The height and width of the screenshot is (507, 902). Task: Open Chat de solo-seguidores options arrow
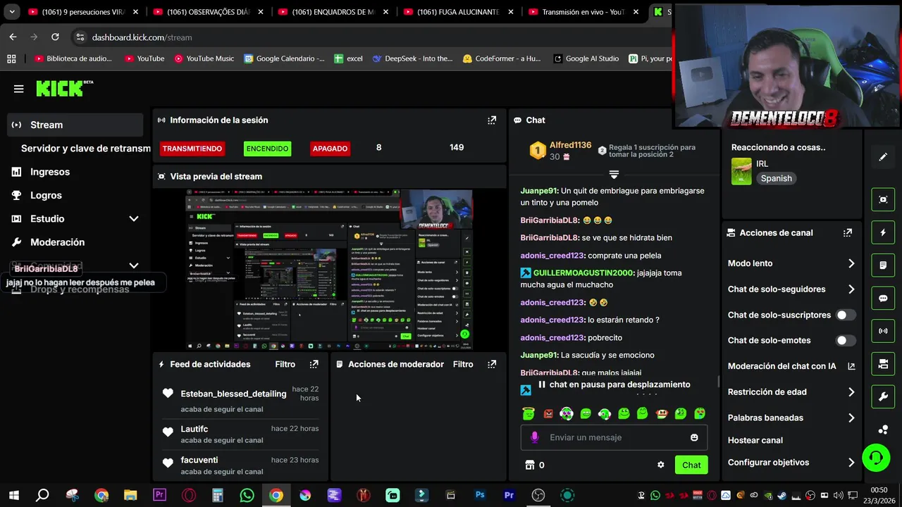tap(851, 289)
